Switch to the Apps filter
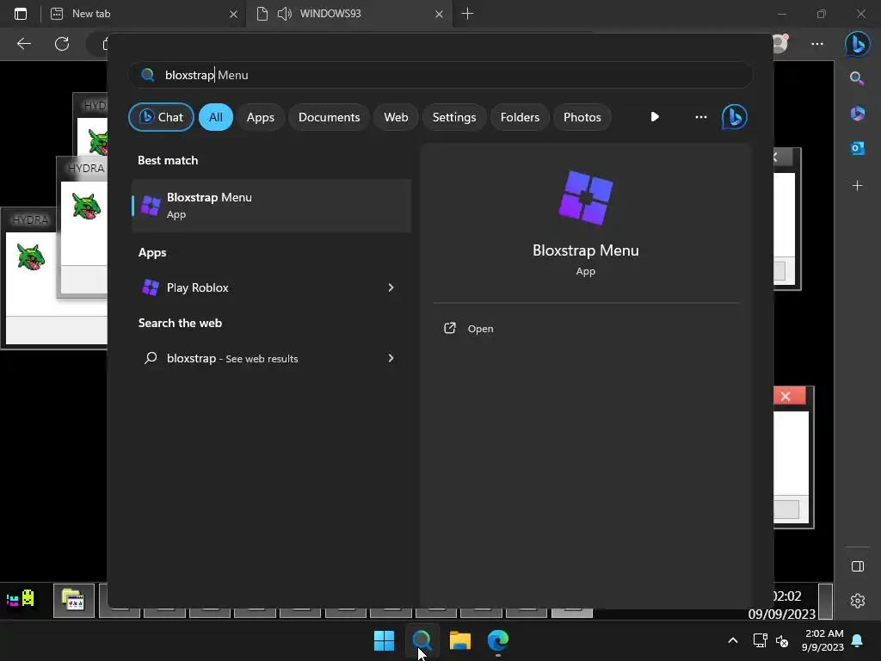 point(260,117)
